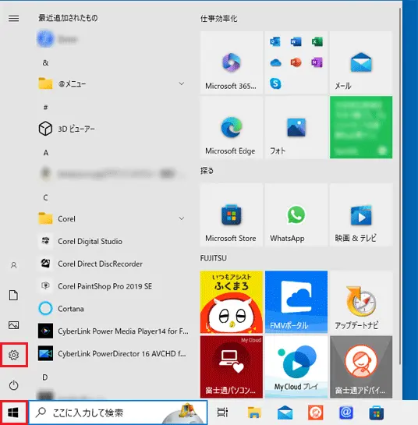Open the My Cloud プレイ tile

pyautogui.click(x=296, y=367)
